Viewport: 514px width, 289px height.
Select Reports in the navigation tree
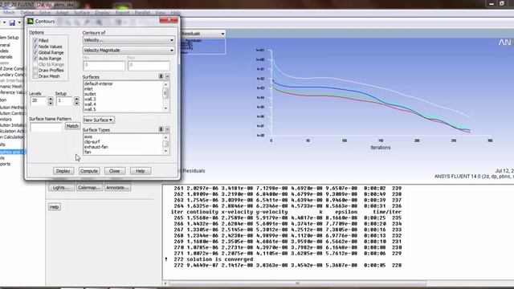(x=5, y=164)
